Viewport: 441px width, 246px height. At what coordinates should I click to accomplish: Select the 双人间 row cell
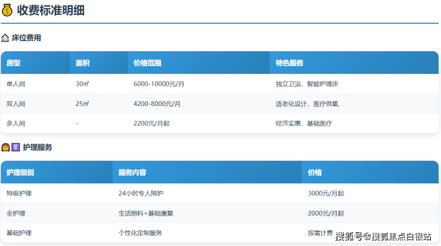(16, 104)
